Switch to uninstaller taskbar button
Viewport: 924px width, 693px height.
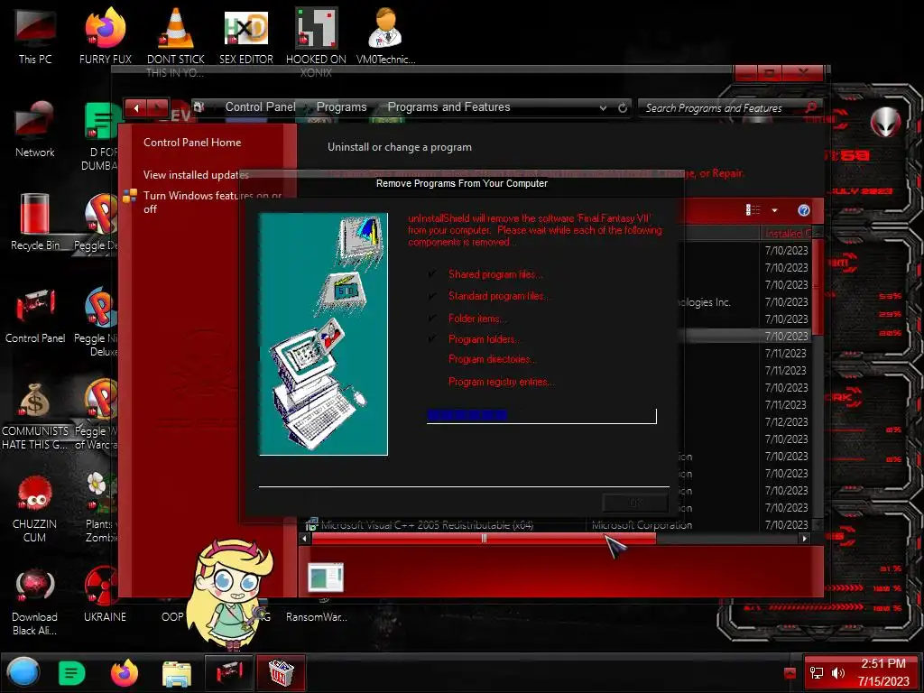(281, 672)
